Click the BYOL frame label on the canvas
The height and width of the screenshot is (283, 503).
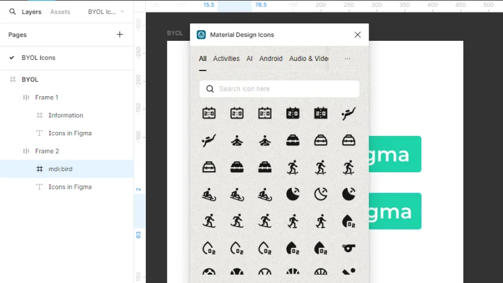point(175,33)
